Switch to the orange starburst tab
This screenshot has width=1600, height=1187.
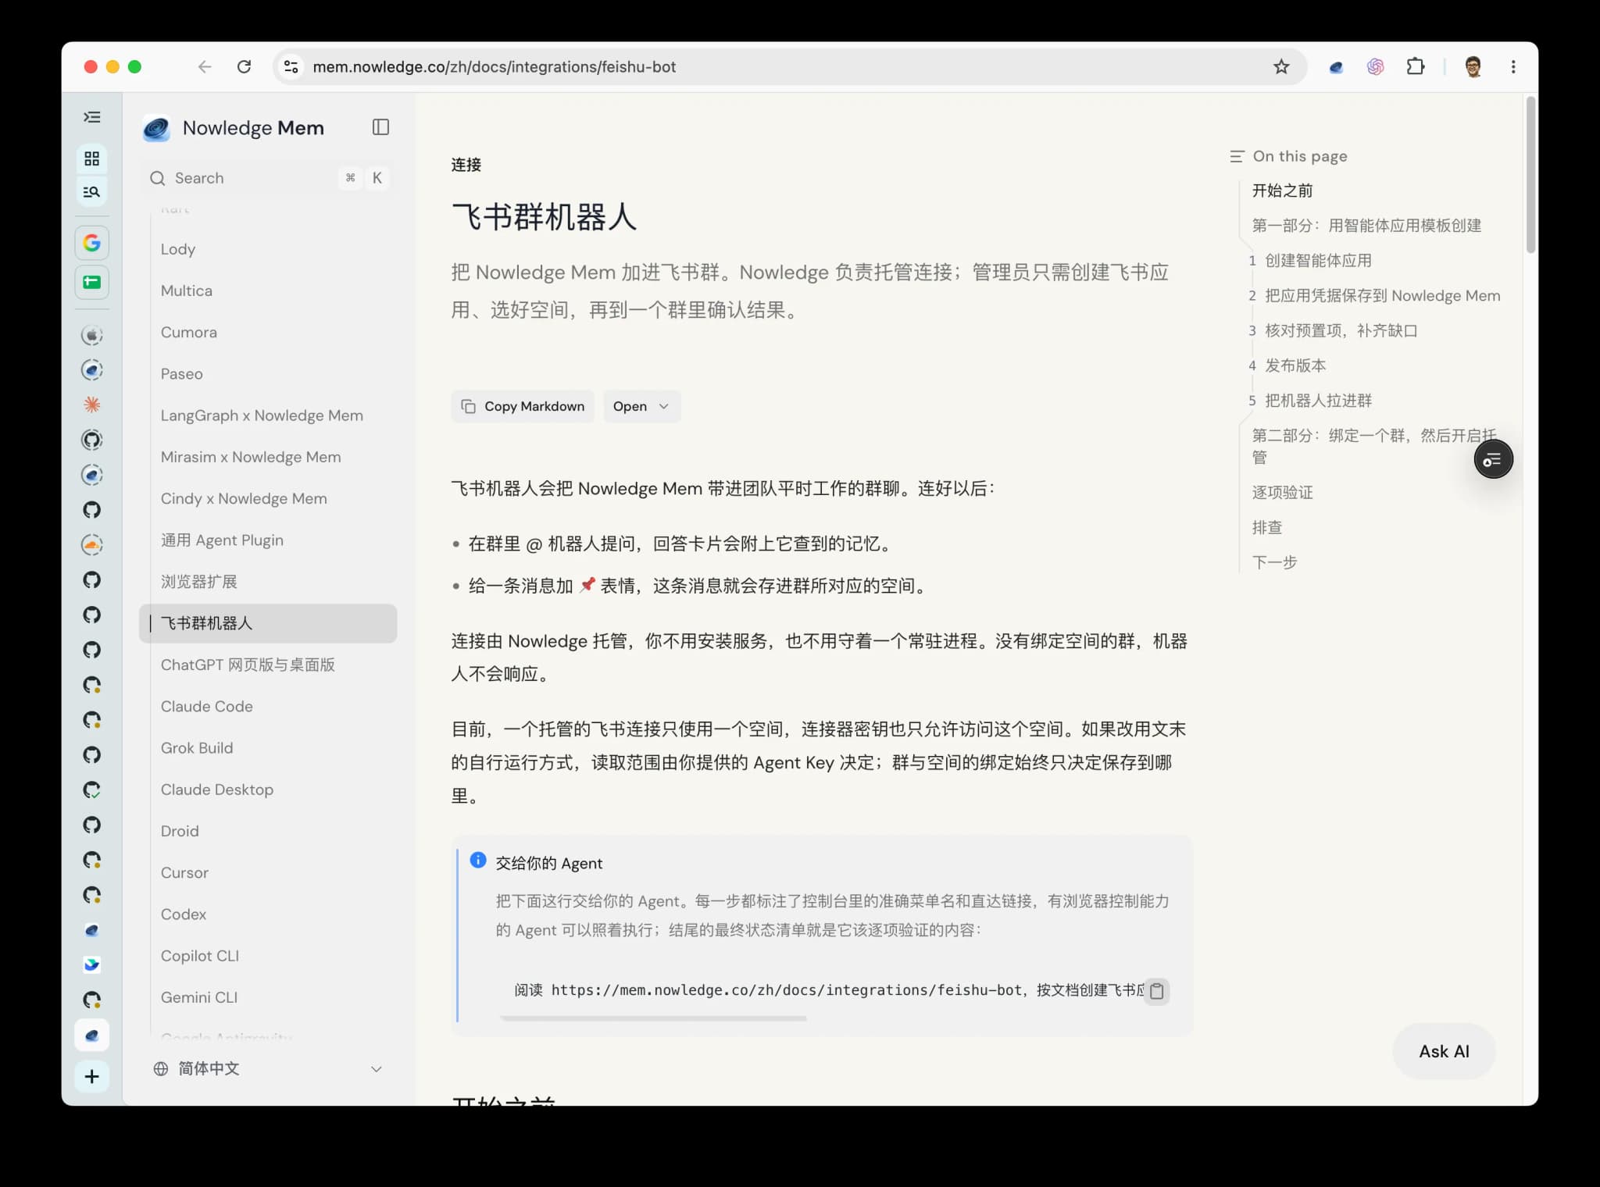coord(92,405)
